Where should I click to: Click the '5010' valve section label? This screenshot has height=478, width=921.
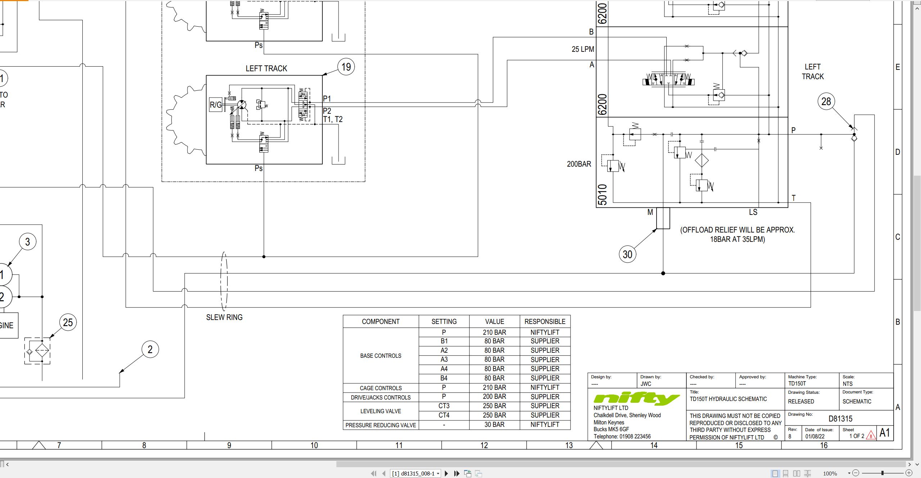(602, 195)
